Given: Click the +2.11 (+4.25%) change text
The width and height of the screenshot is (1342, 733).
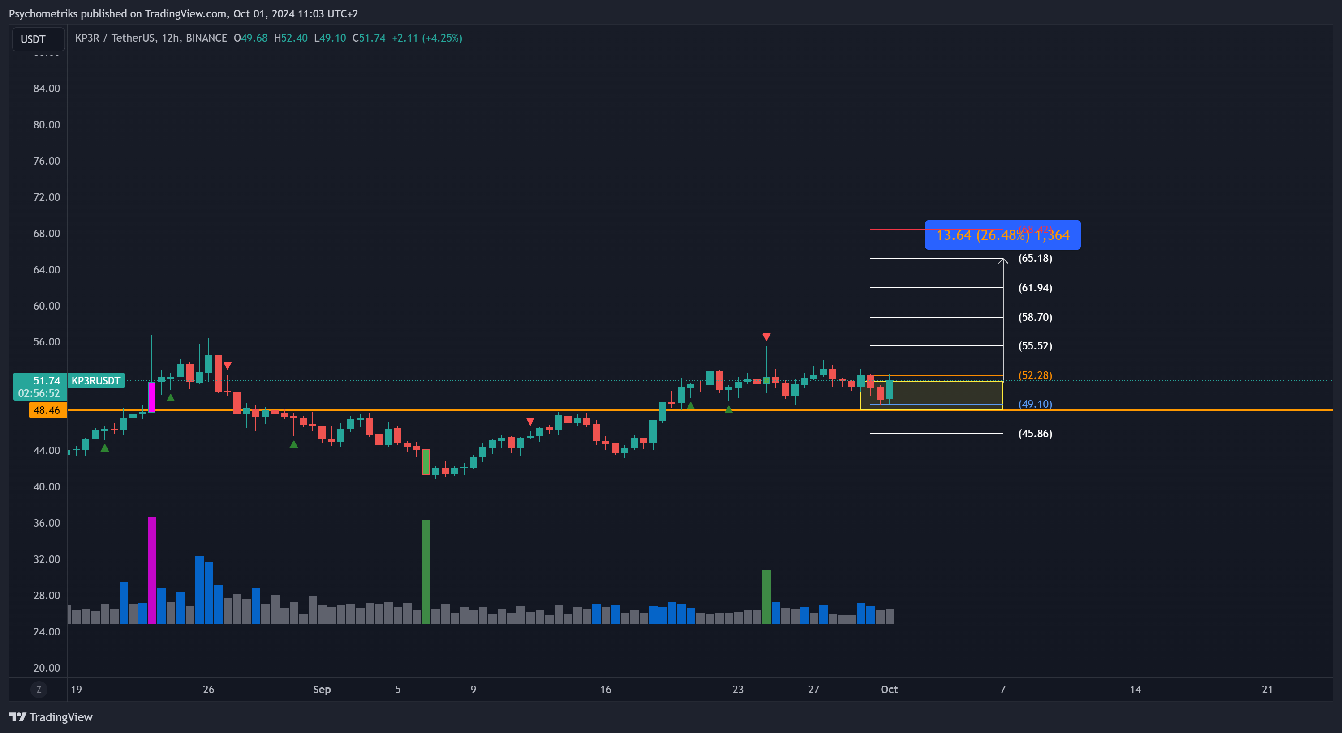Looking at the screenshot, I should 427,38.
